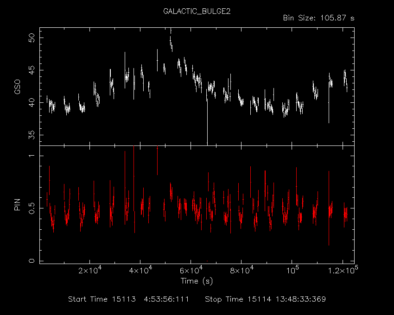
Task: Click the PIN axis value 1
Action: pyautogui.click(x=32, y=156)
